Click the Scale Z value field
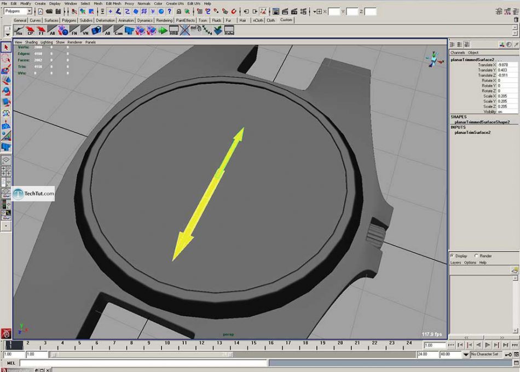Image resolution: width=520 pixels, height=372 pixels. 507,107
